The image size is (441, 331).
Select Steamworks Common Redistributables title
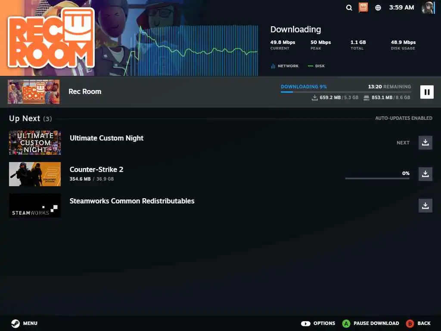(x=132, y=201)
